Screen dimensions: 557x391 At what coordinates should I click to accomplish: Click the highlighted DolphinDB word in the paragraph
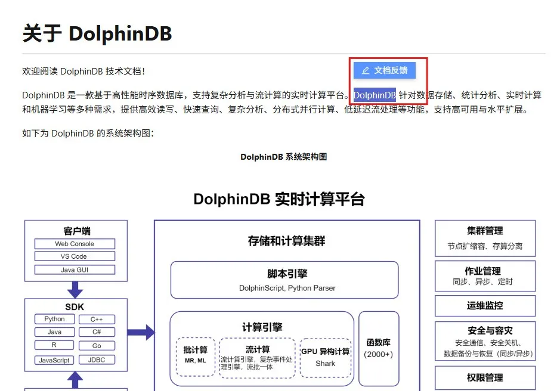tap(375, 95)
